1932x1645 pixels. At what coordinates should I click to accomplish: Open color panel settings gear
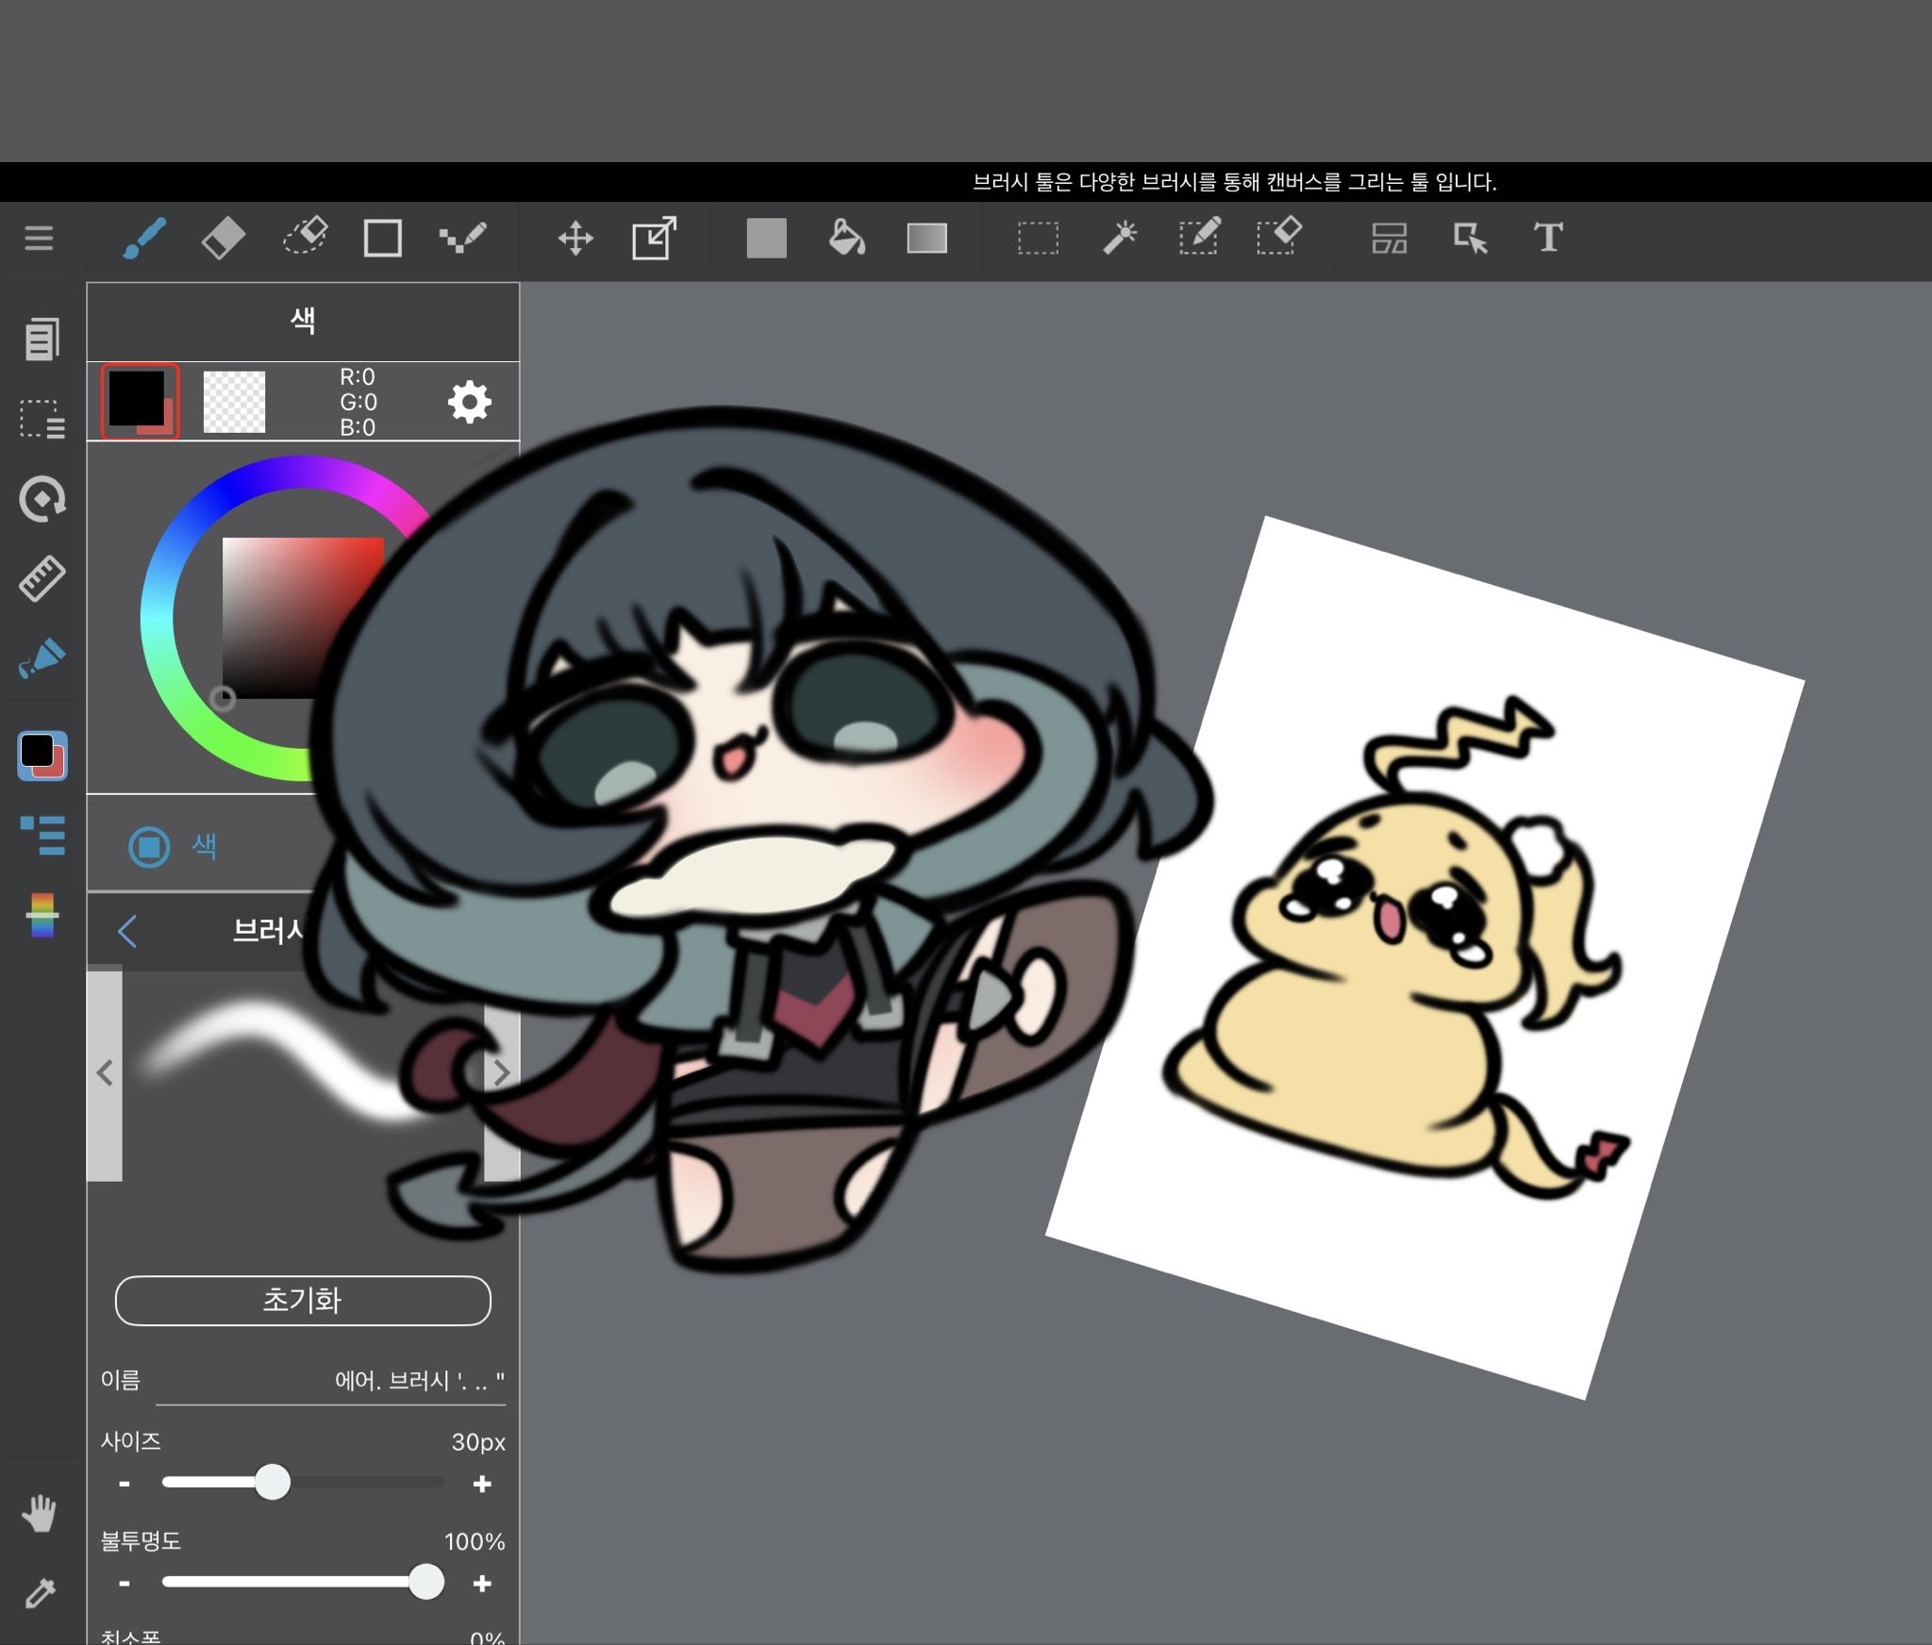click(x=469, y=403)
